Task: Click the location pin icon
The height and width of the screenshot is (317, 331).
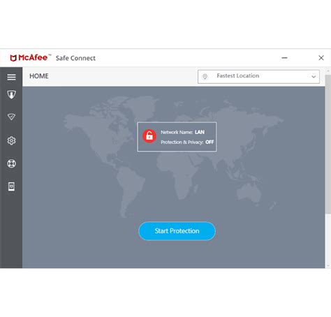Action: click(x=205, y=76)
